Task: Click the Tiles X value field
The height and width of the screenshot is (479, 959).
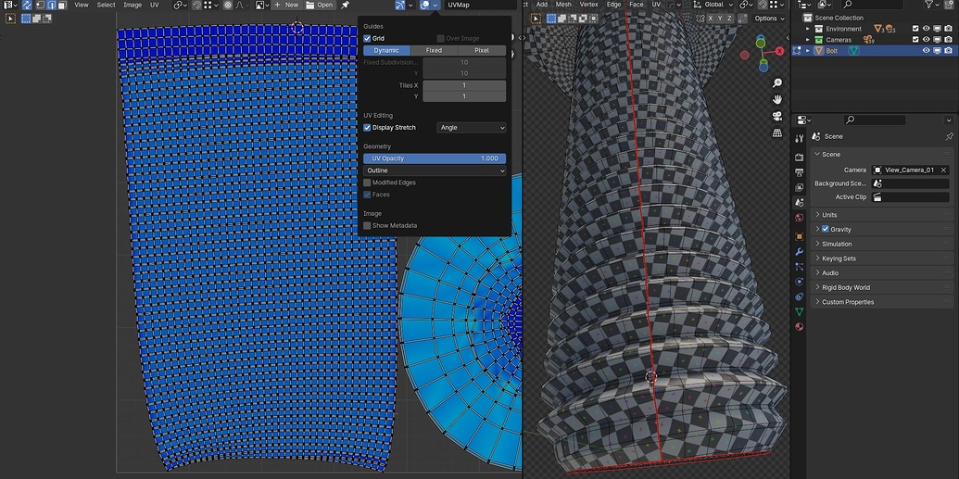Action: coord(464,85)
